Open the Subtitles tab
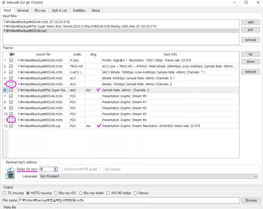The height and width of the screenshot is (209, 263). tap(79, 10)
